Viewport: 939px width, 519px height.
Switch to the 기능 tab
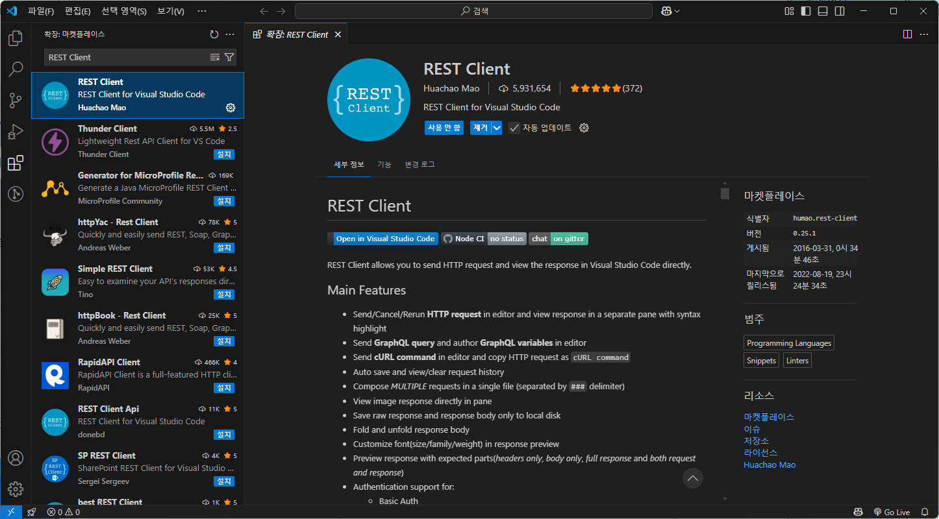click(x=384, y=165)
